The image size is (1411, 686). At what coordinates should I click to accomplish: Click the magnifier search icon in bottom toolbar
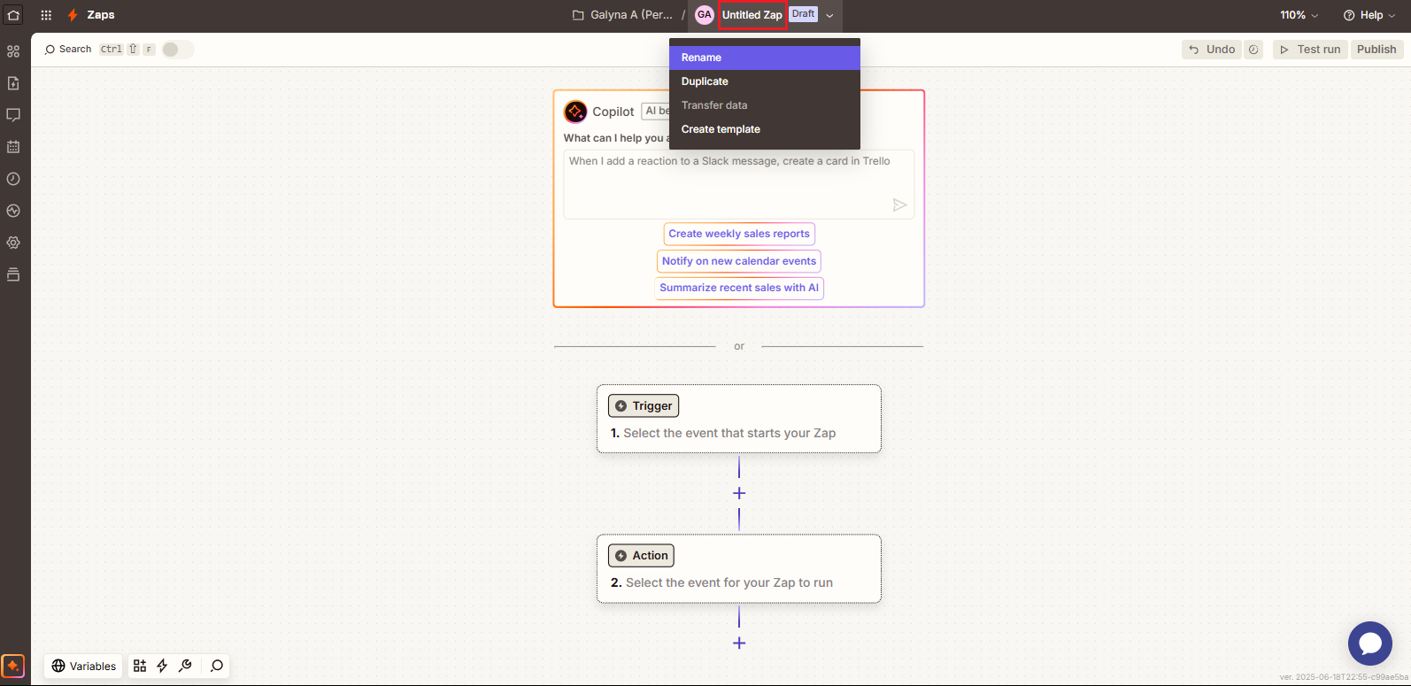217,666
